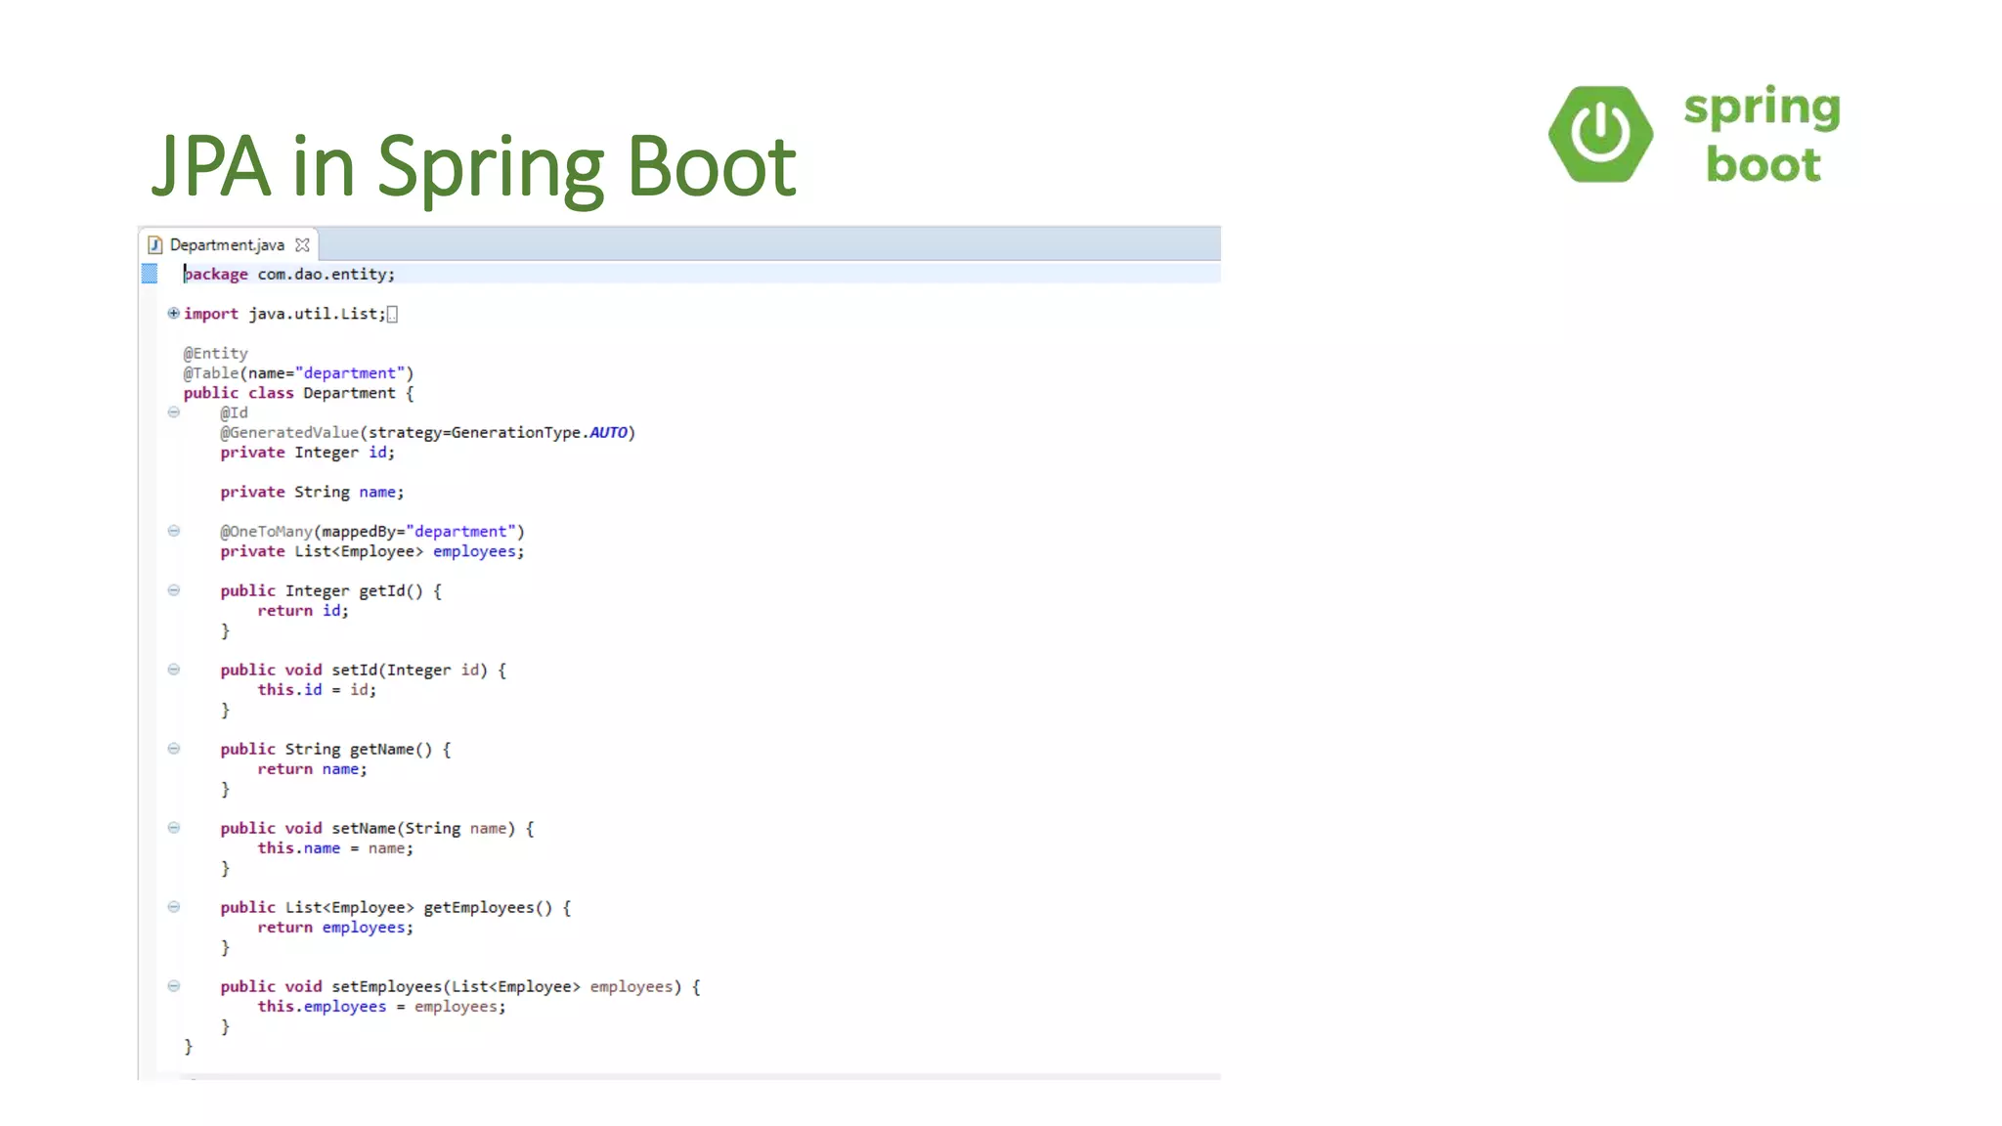
Task: Click the horizontal scrollbar below the editor
Action: pos(684,1076)
